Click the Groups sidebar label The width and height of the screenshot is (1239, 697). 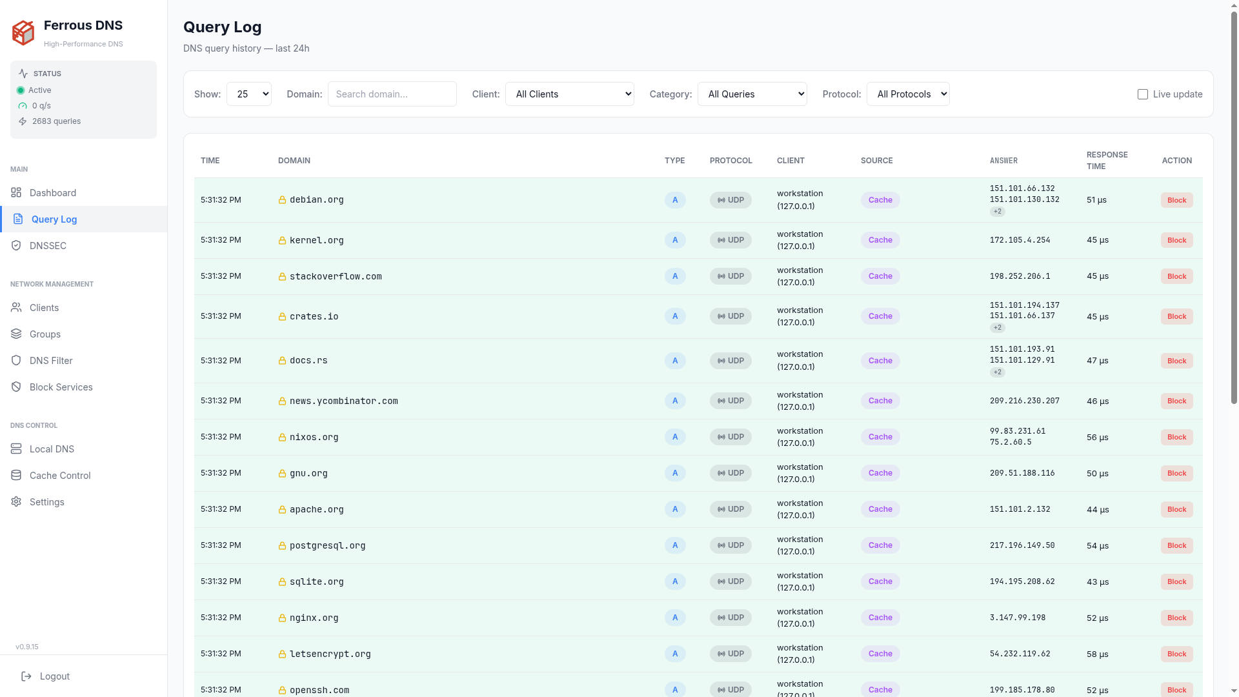pyautogui.click(x=45, y=334)
